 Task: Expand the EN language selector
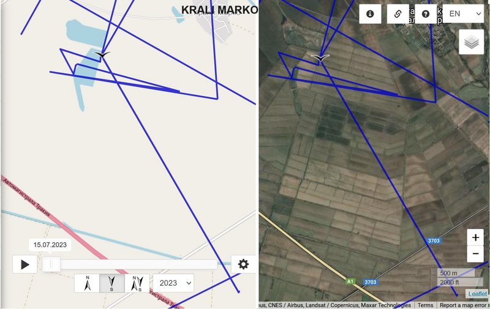click(464, 13)
